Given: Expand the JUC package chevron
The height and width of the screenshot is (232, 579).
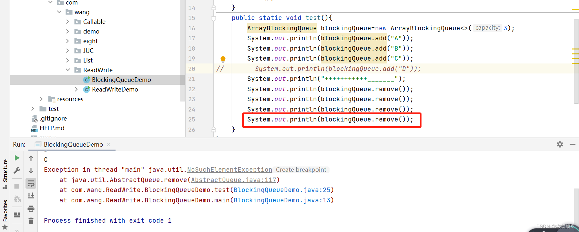Looking at the screenshot, I should pos(67,51).
